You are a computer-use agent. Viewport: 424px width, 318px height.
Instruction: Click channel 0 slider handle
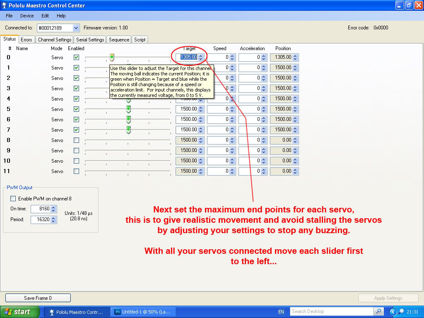[112, 57]
